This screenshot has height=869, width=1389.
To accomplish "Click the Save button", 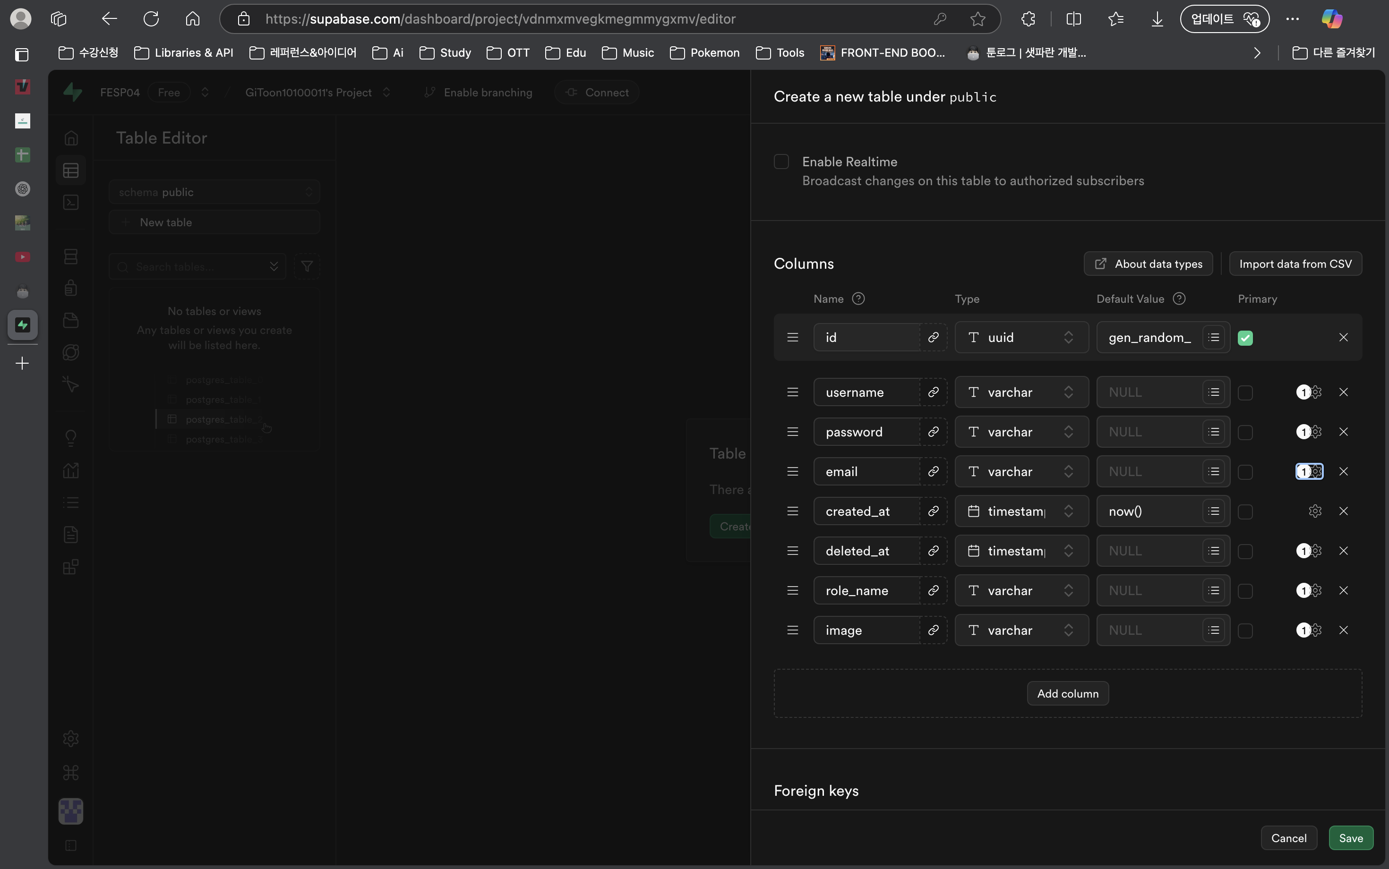I will (1350, 838).
